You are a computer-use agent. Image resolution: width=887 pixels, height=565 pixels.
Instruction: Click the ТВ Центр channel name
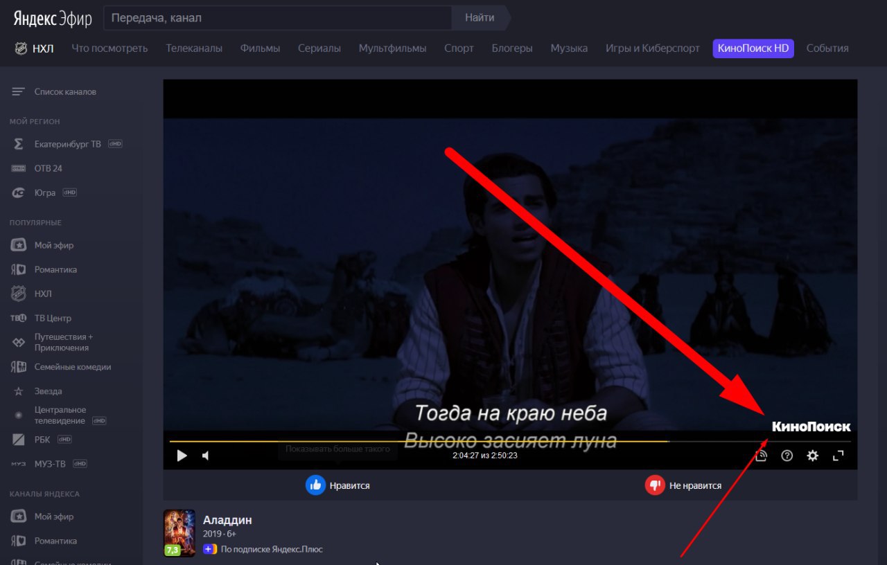pyautogui.click(x=53, y=318)
